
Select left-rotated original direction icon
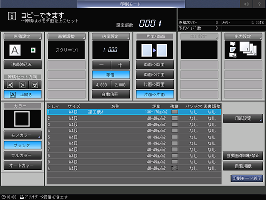click(10, 85)
